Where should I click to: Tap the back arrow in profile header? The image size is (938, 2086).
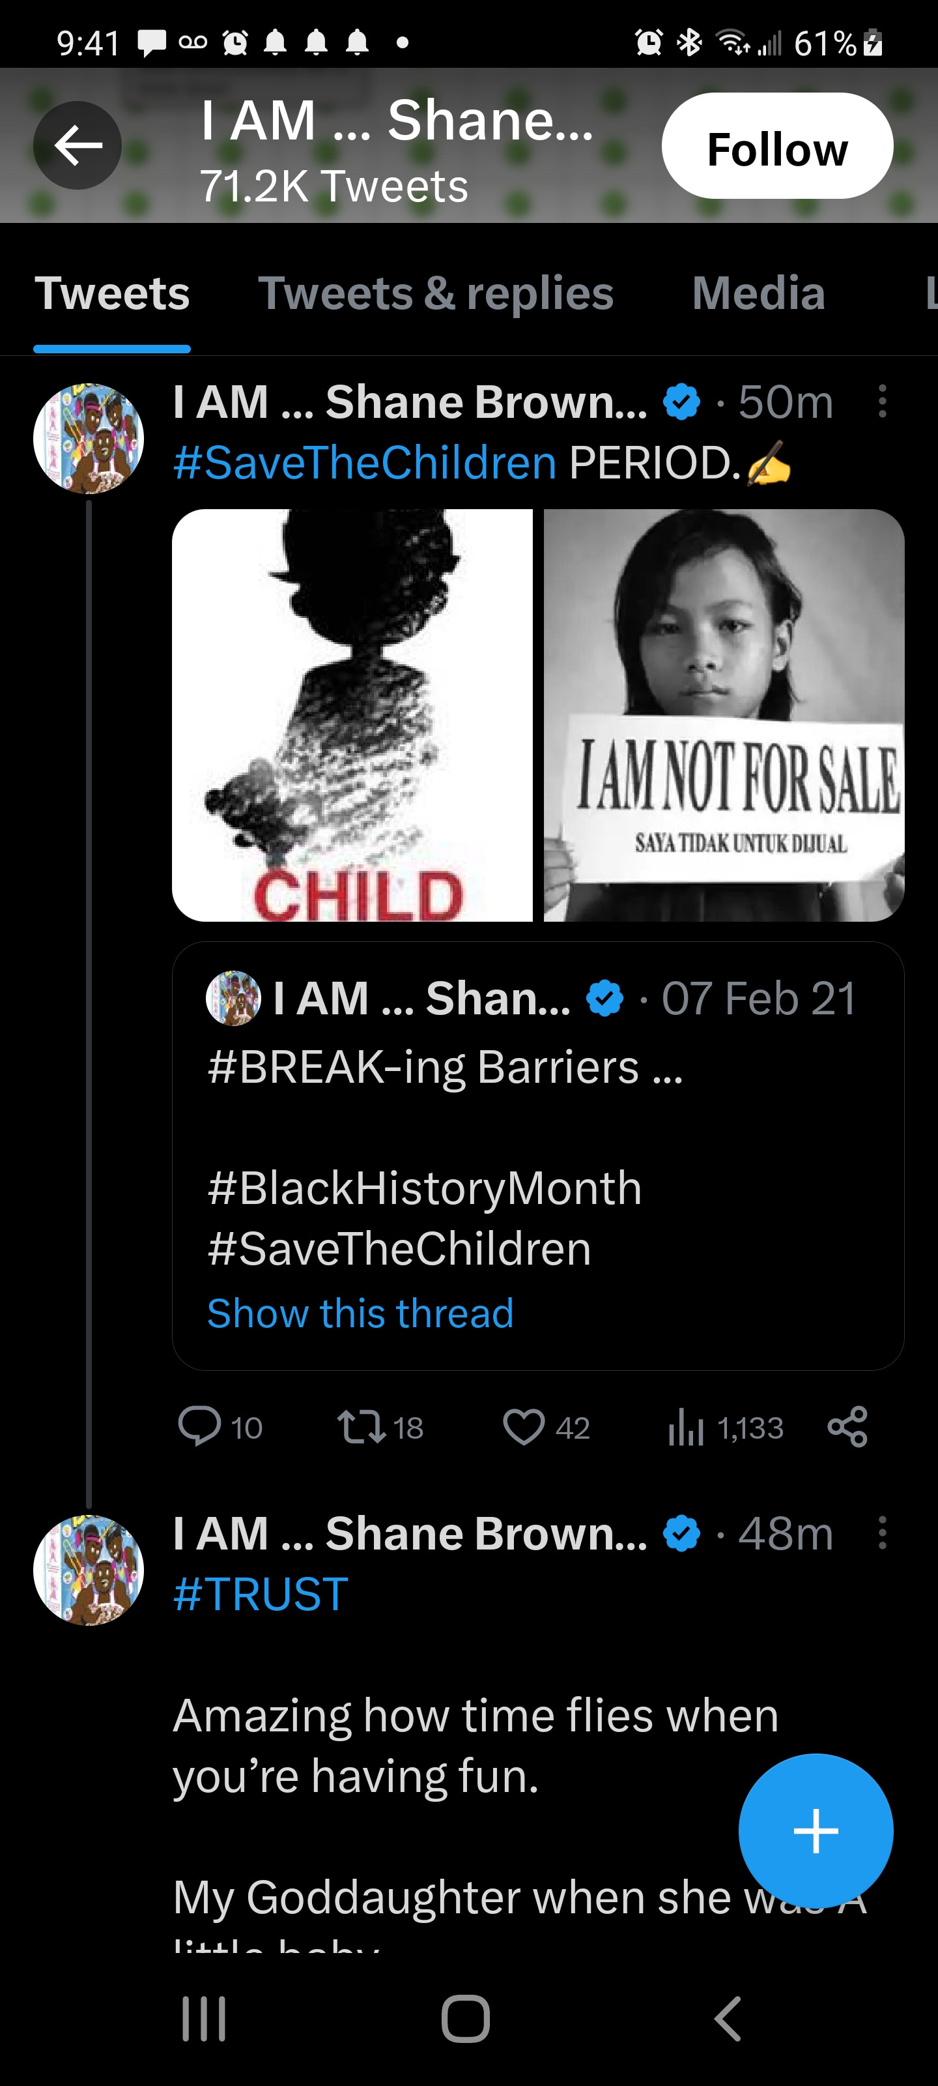pos(78,146)
